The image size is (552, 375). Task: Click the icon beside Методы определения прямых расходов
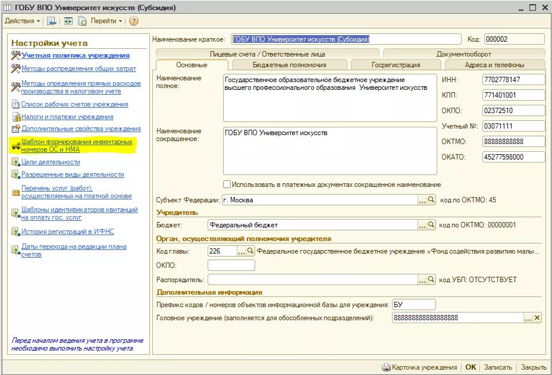click(x=16, y=86)
